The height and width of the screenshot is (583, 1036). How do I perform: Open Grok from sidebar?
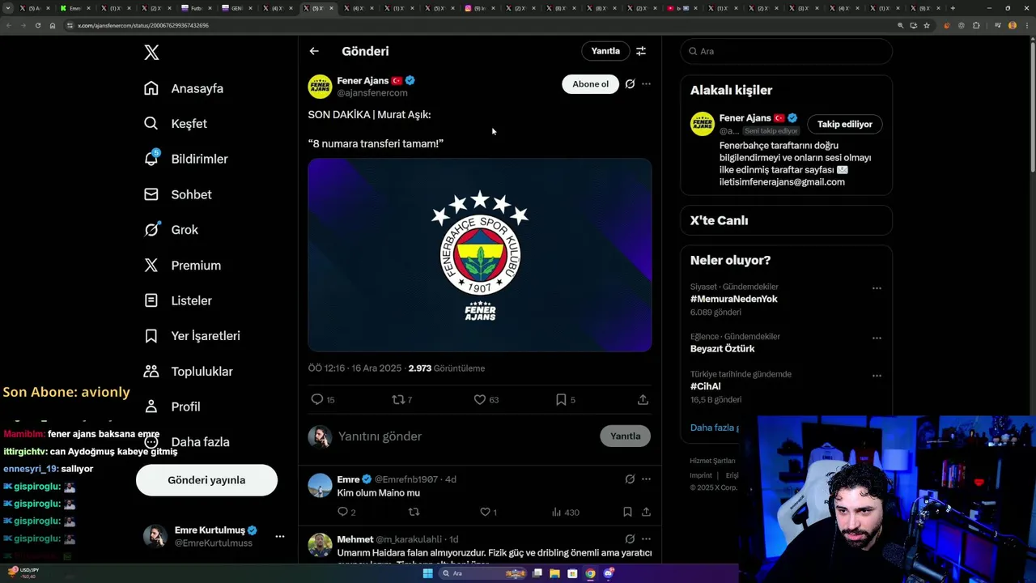click(x=171, y=230)
